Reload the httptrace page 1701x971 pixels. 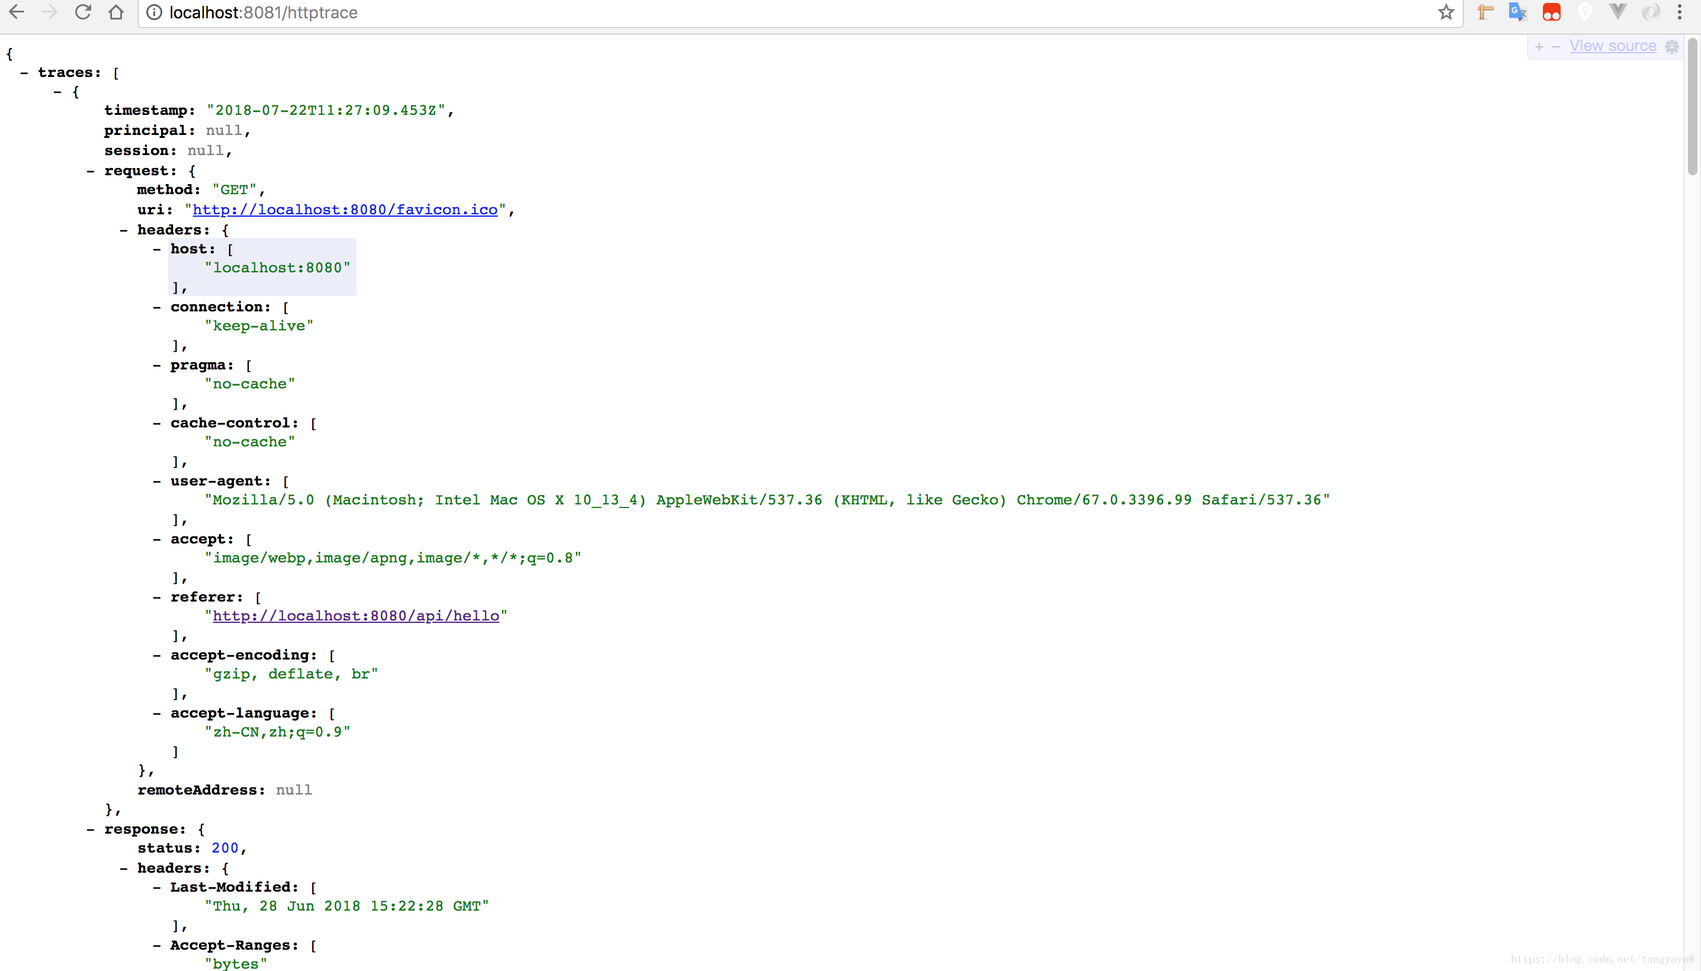click(83, 12)
